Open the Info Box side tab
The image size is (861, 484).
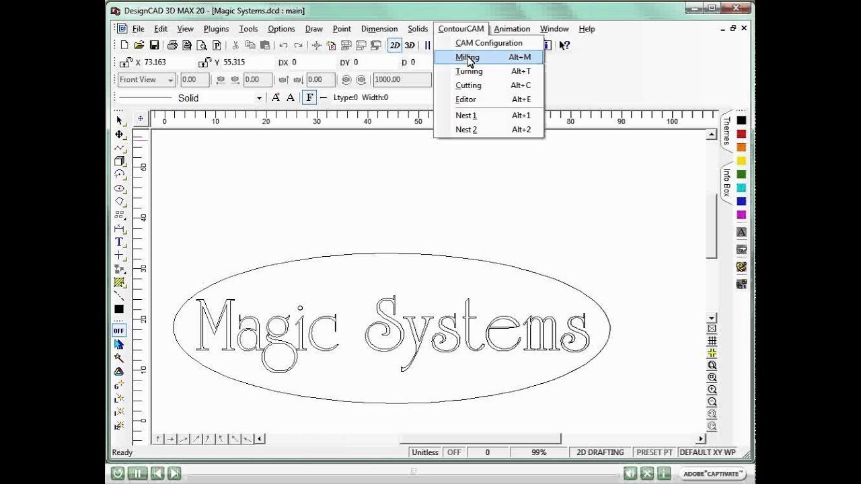click(726, 183)
